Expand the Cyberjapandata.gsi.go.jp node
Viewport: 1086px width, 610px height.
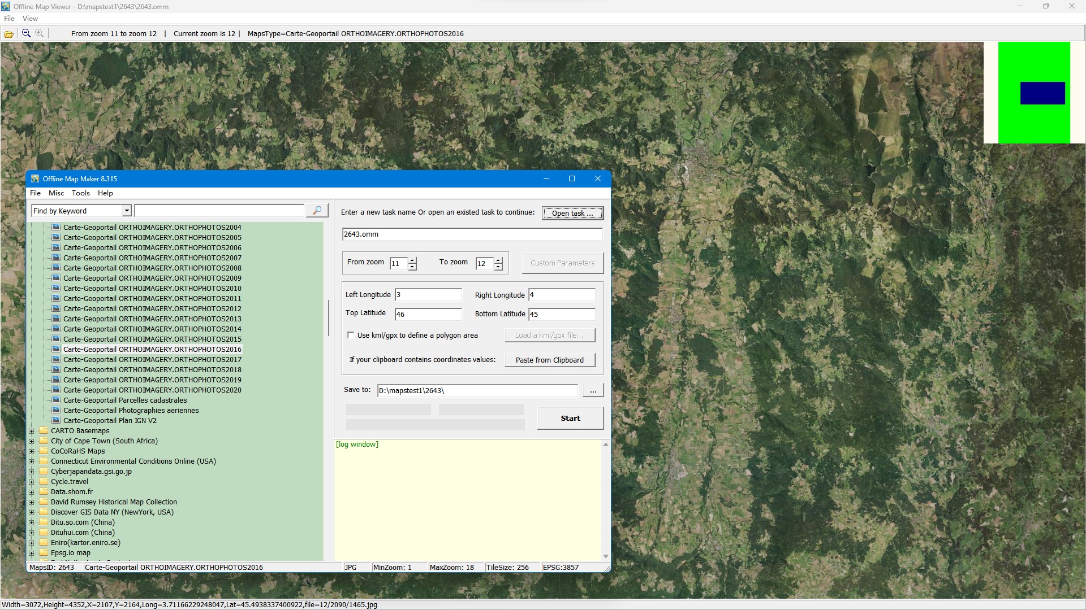32,472
